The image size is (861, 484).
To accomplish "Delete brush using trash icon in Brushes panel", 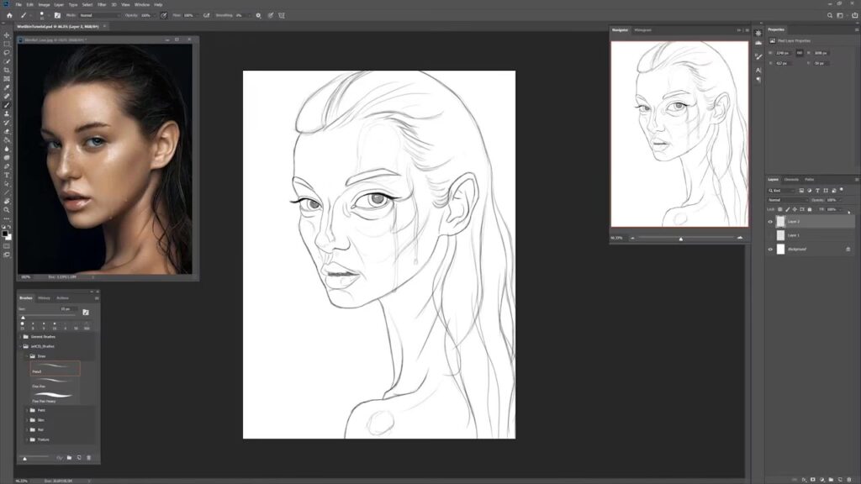I will click(x=88, y=458).
